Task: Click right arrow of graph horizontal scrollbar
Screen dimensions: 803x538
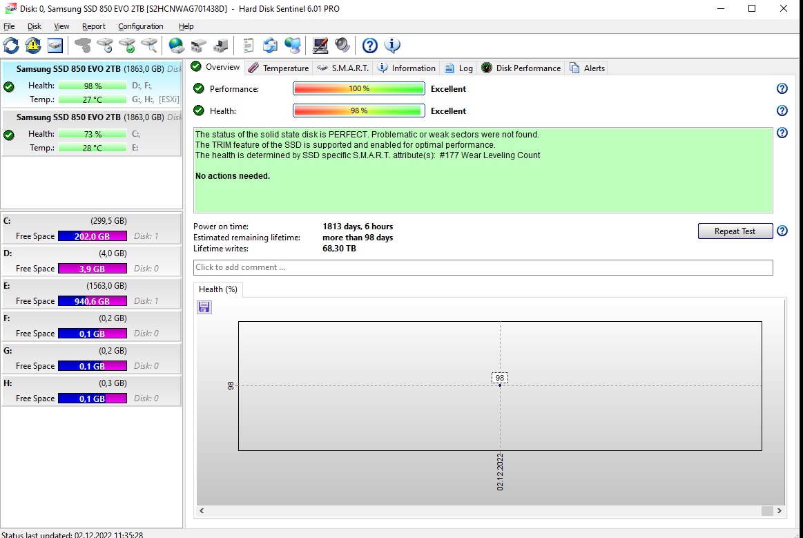Action: [x=780, y=511]
